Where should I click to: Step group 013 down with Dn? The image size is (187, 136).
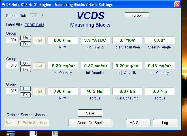[x=25, y=69]
